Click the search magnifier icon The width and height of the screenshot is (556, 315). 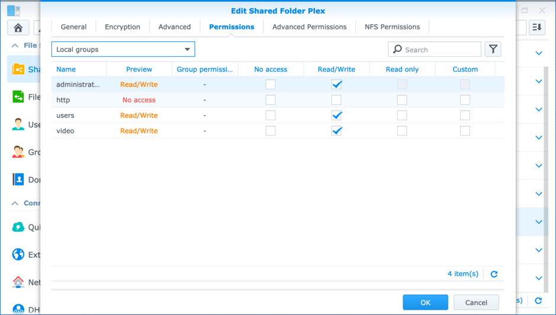pyautogui.click(x=397, y=49)
